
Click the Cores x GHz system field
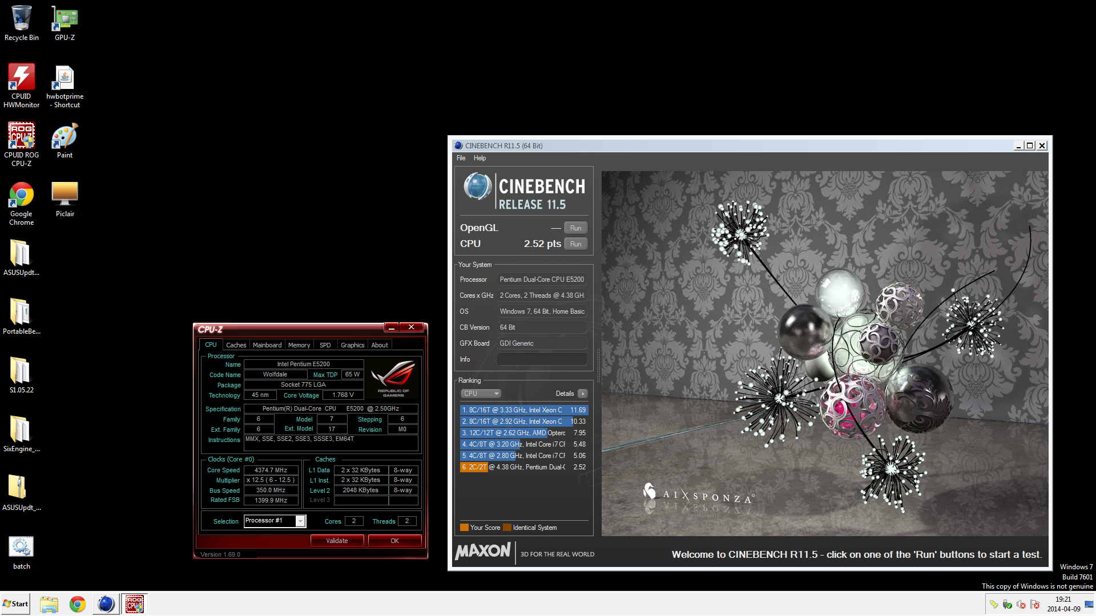pyautogui.click(x=542, y=295)
